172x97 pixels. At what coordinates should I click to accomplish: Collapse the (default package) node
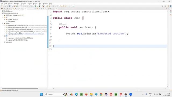(5, 19)
